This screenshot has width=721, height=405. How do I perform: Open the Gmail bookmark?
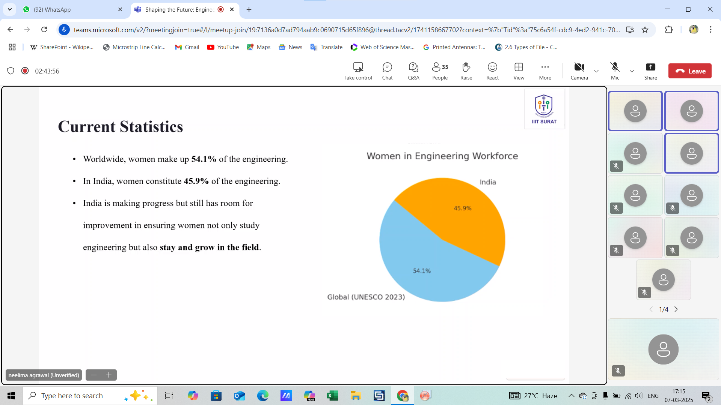coord(187,47)
